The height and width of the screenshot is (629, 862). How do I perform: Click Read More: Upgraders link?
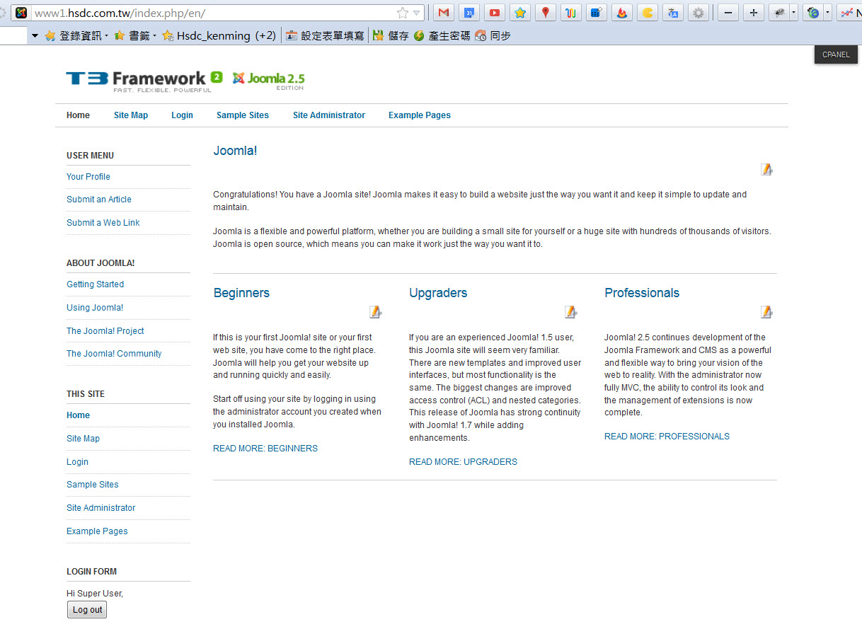tap(463, 462)
